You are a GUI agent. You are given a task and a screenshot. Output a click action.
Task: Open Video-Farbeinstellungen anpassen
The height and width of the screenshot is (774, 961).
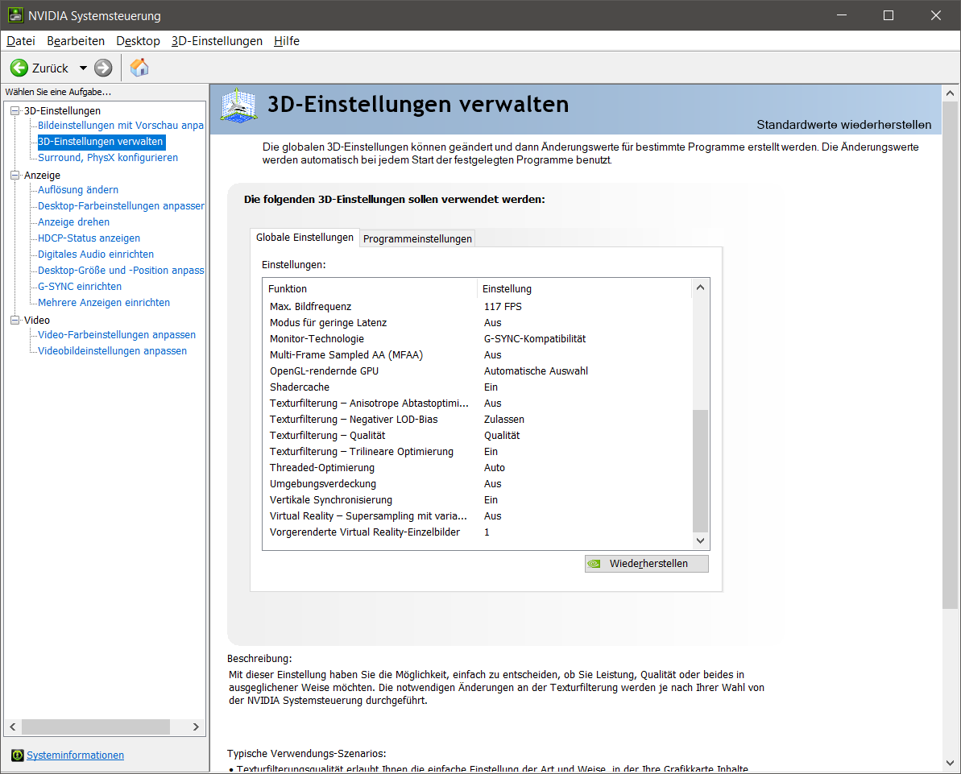(x=117, y=334)
